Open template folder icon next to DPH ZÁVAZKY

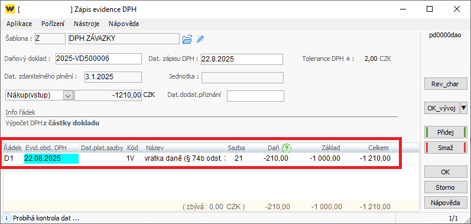pos(187,39)
